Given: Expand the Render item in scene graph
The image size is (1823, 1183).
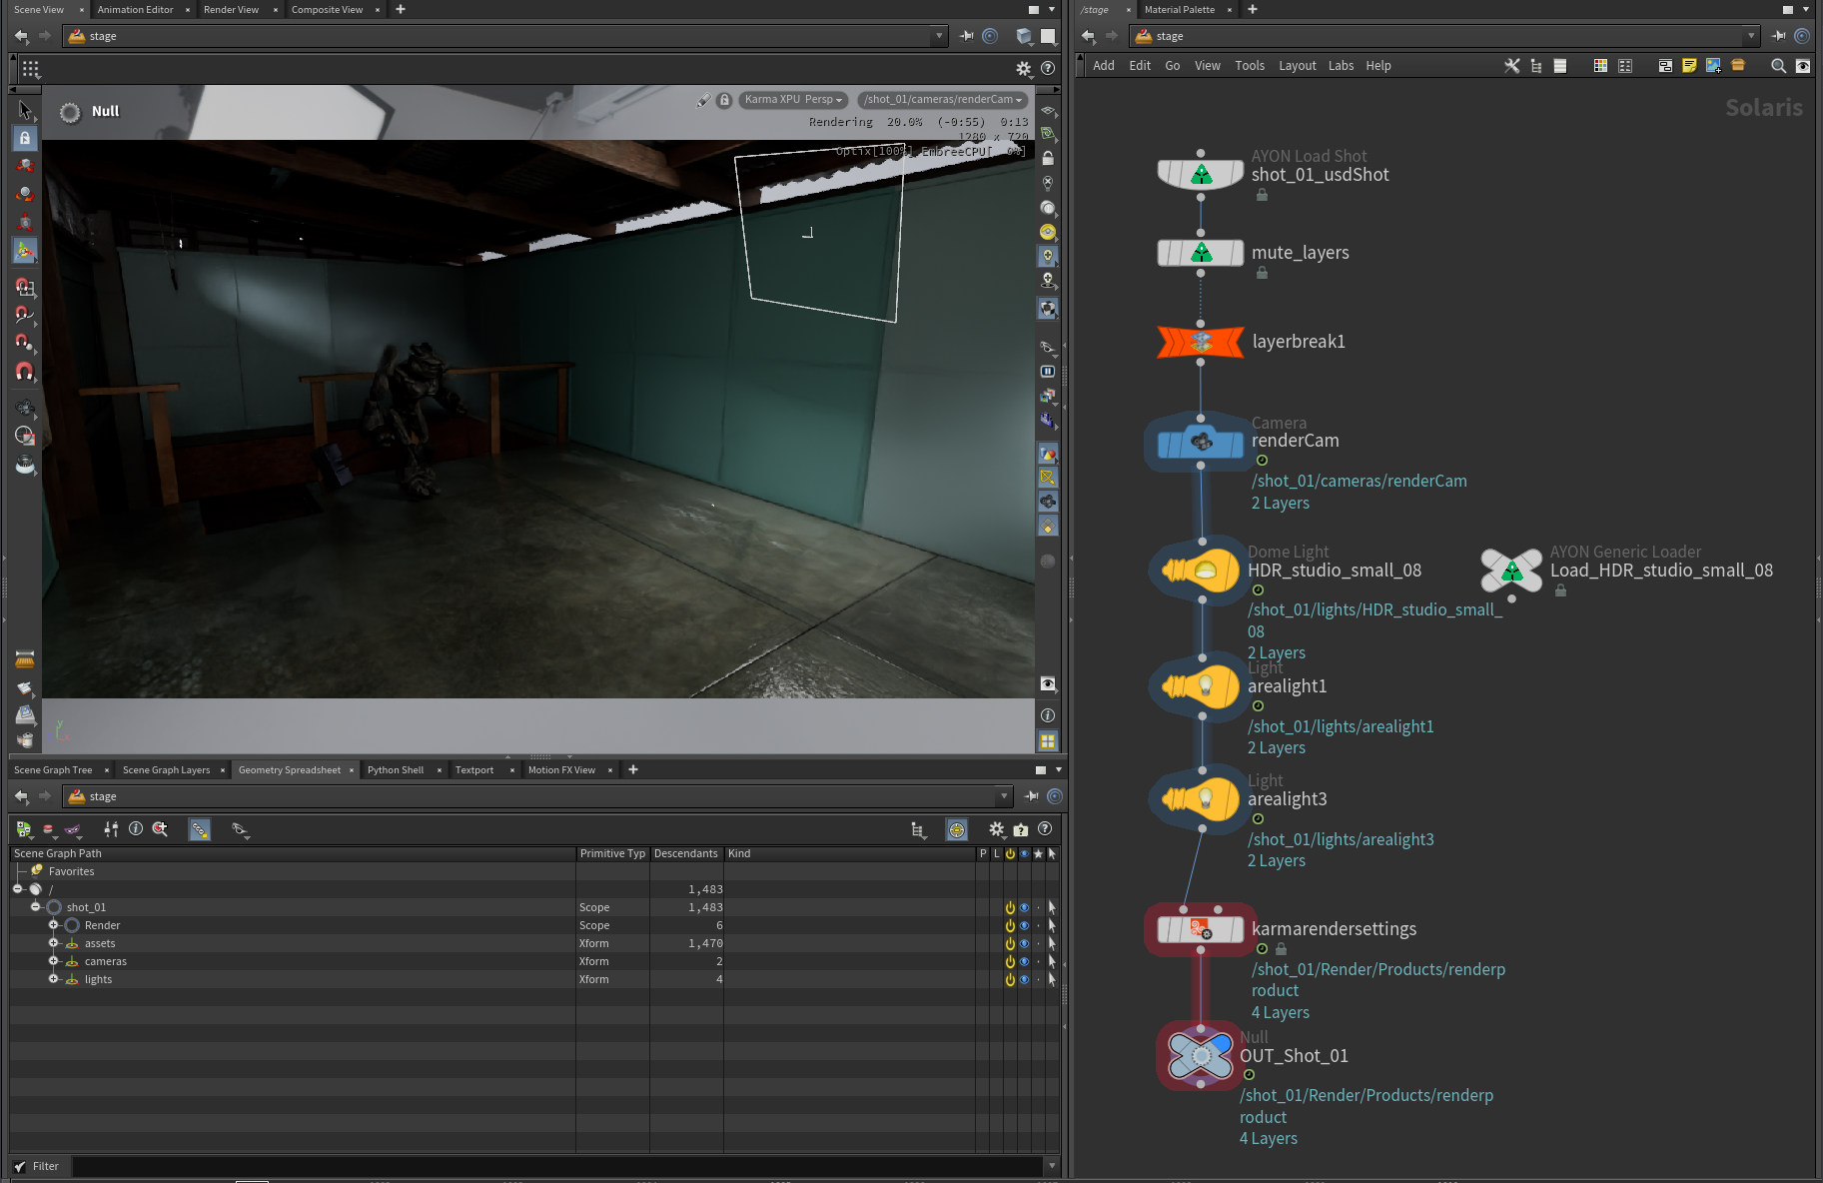Looking at the screenshot, I should (54, 926).
